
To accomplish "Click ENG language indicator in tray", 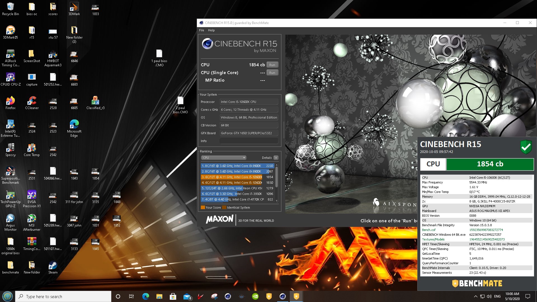I will 497,296.
